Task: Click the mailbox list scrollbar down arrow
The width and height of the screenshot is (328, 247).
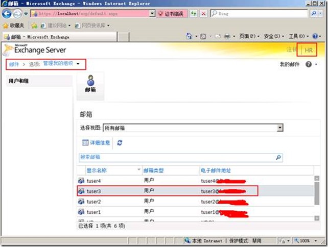Action: (317, 218)
